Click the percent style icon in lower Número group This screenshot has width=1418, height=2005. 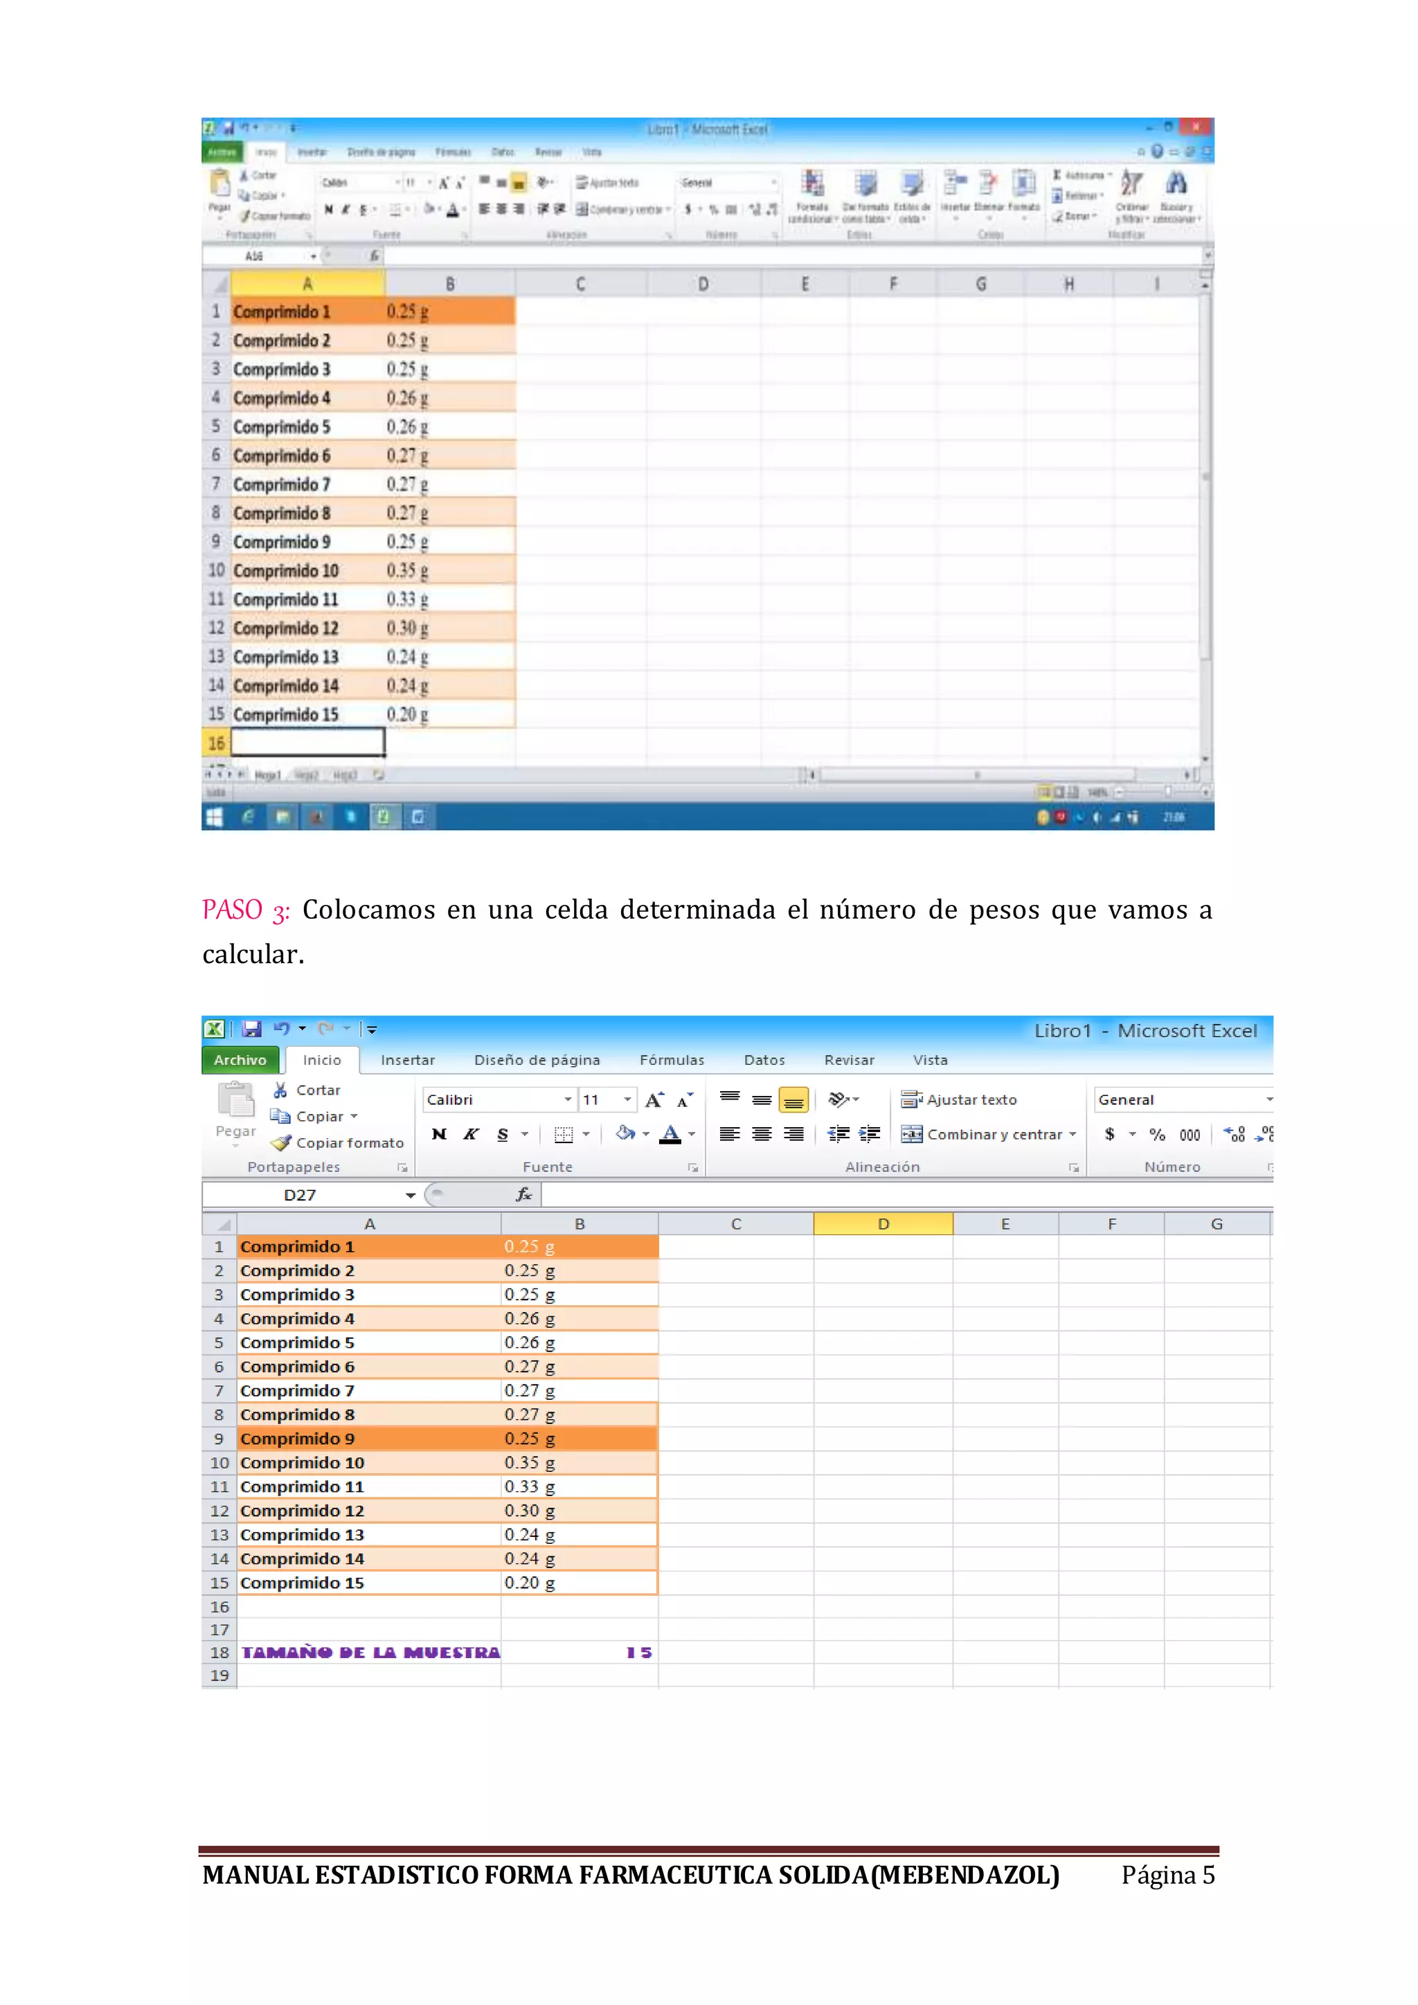pyautogui.click(x=1157, y=1134)
